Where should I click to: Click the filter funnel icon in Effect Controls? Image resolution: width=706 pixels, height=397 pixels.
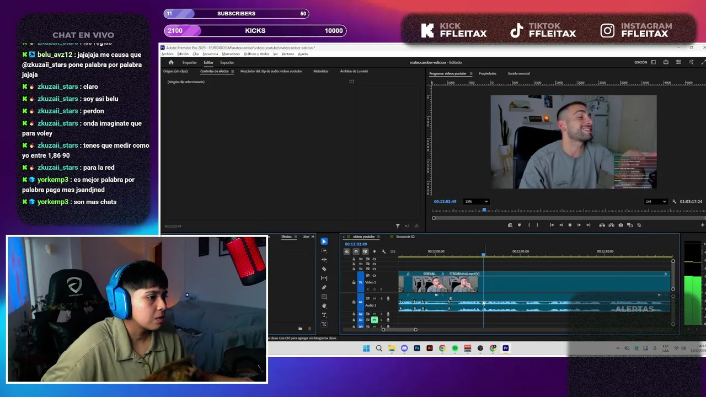tap(398, 226)
